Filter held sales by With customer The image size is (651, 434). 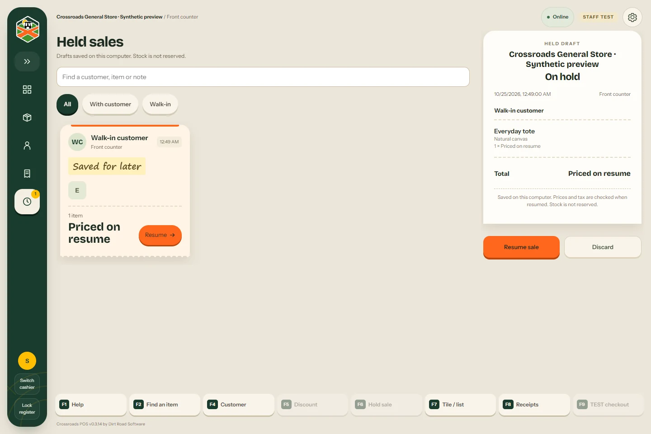click(110, 104)
